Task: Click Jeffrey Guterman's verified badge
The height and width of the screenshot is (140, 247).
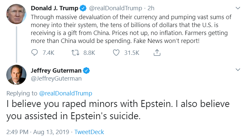Action: tap(86, 71)
